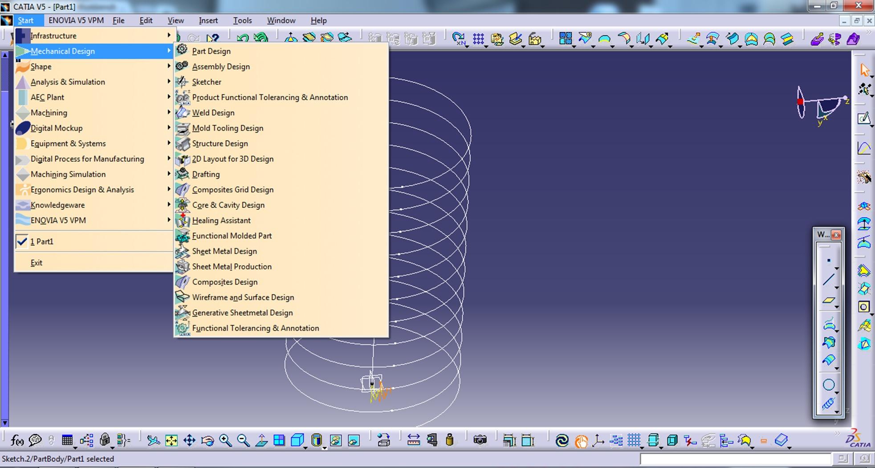The height and width of the screenshot is (468, 875).
Task: Click the Zoom In magnifier icon
Action: tap(225, 441)
